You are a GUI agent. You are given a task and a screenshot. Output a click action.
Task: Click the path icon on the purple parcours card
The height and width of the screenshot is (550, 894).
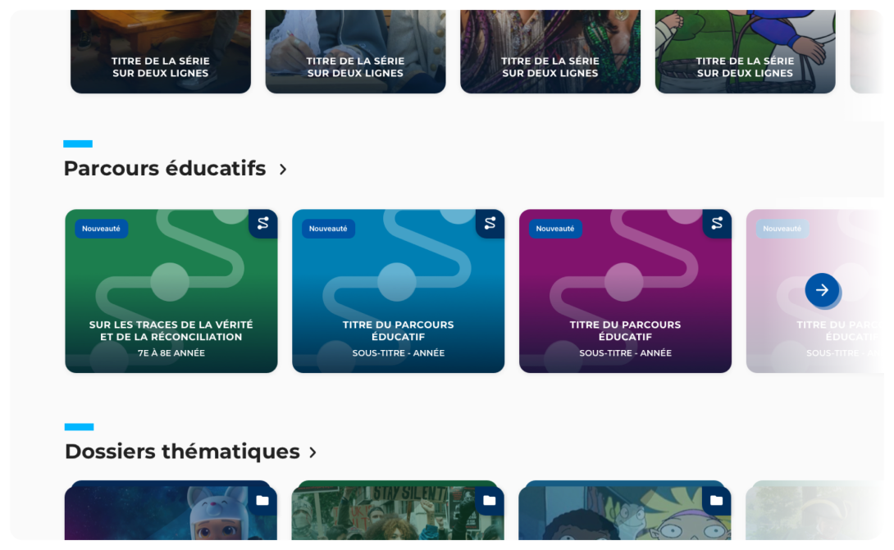717,224
